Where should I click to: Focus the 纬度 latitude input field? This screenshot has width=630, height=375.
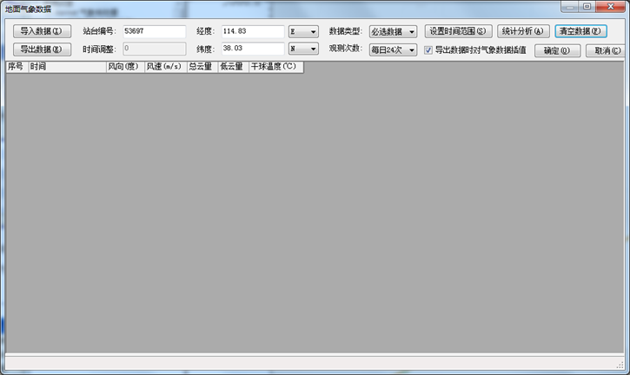coord(252,49)
